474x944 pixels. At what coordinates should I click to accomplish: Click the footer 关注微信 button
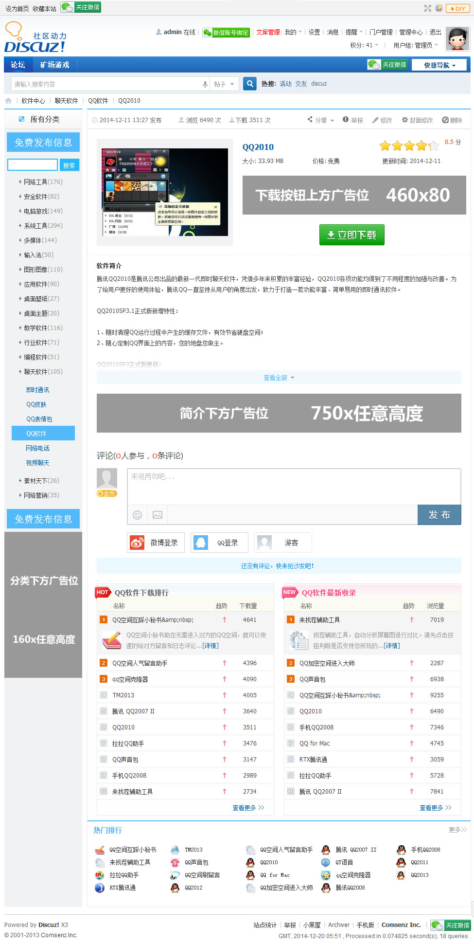coord(451,925)
